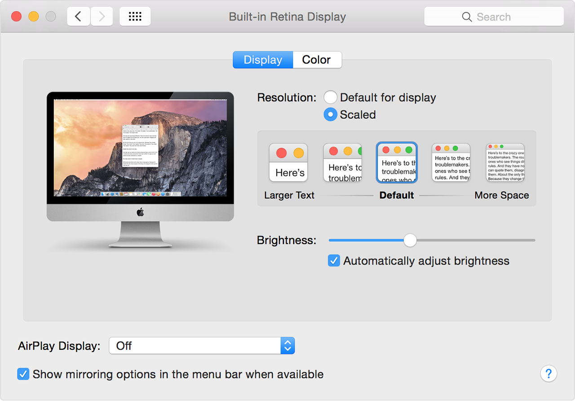Viewport: 575px width, 401px height.
Task: Click the magnifying glass in the Search field
Action: pos(467,17)
